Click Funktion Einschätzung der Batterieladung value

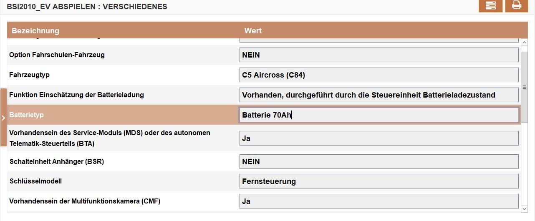379,95
